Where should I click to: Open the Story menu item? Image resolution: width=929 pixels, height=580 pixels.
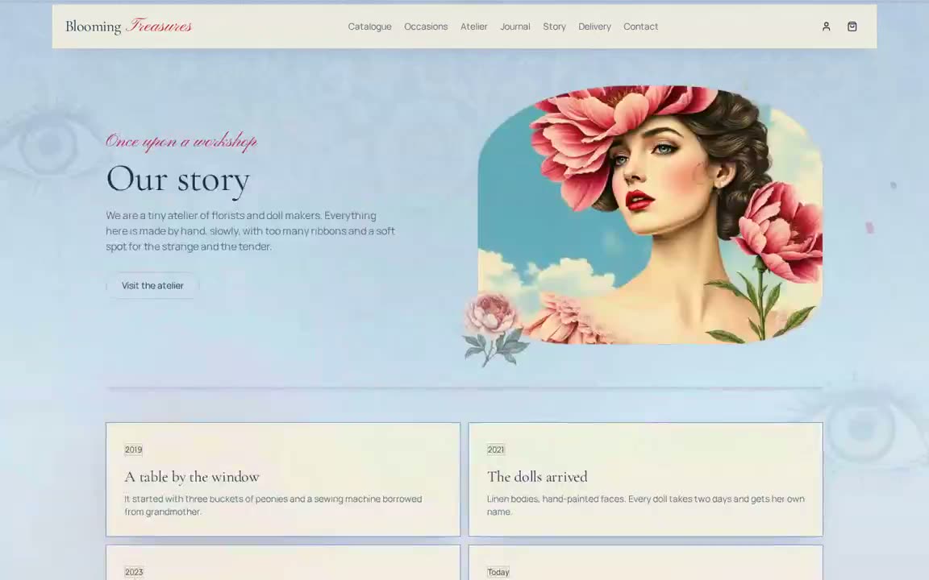(x=555, y=27)
